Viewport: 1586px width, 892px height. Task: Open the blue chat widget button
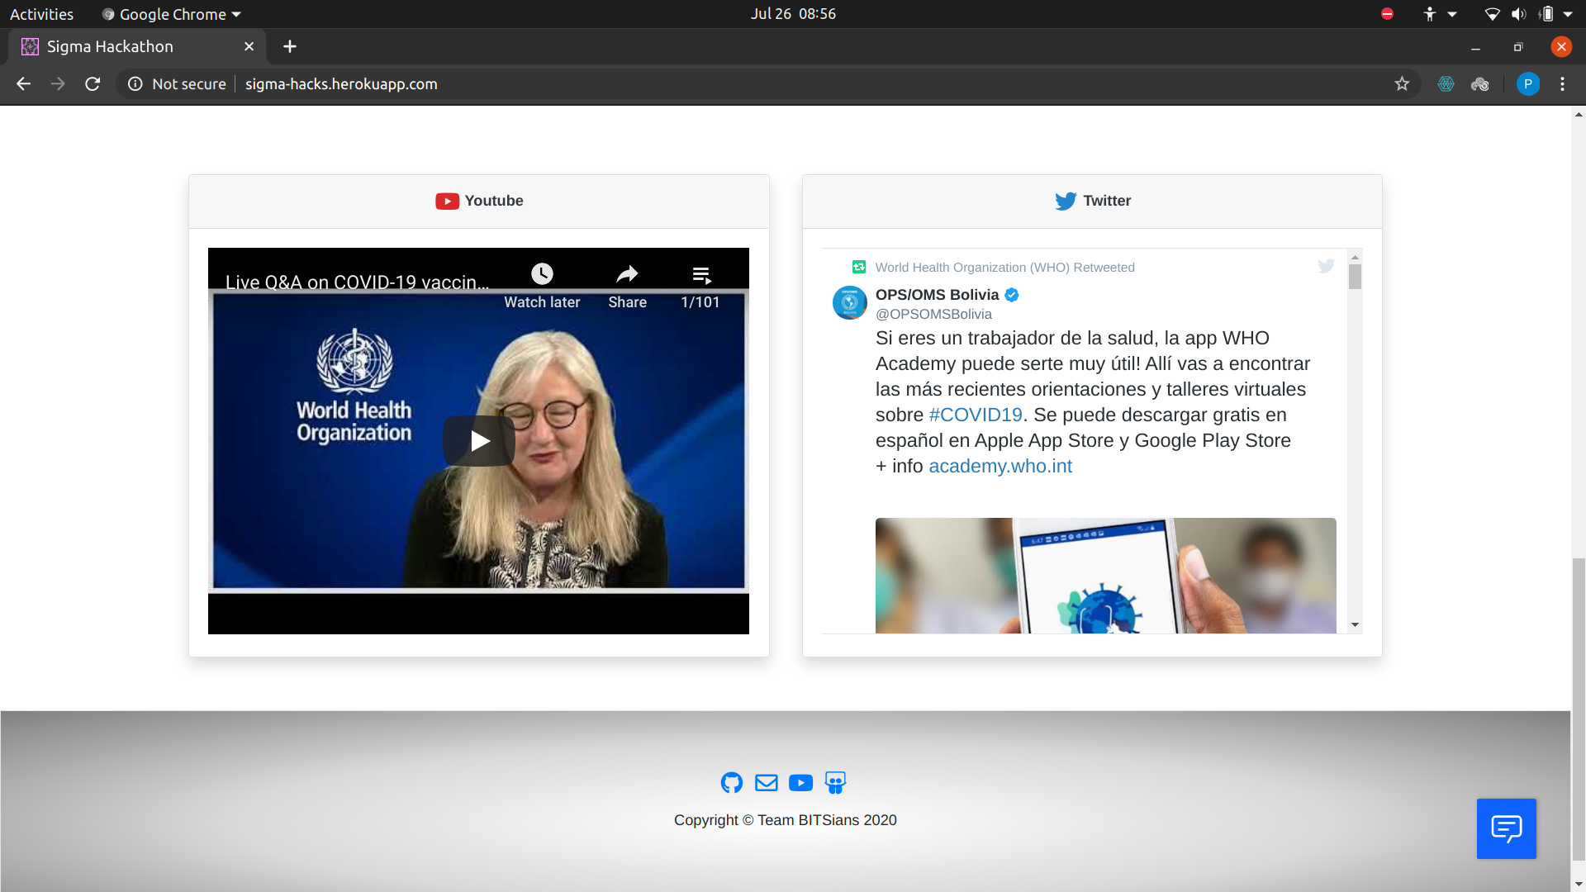pos(1506,828)
